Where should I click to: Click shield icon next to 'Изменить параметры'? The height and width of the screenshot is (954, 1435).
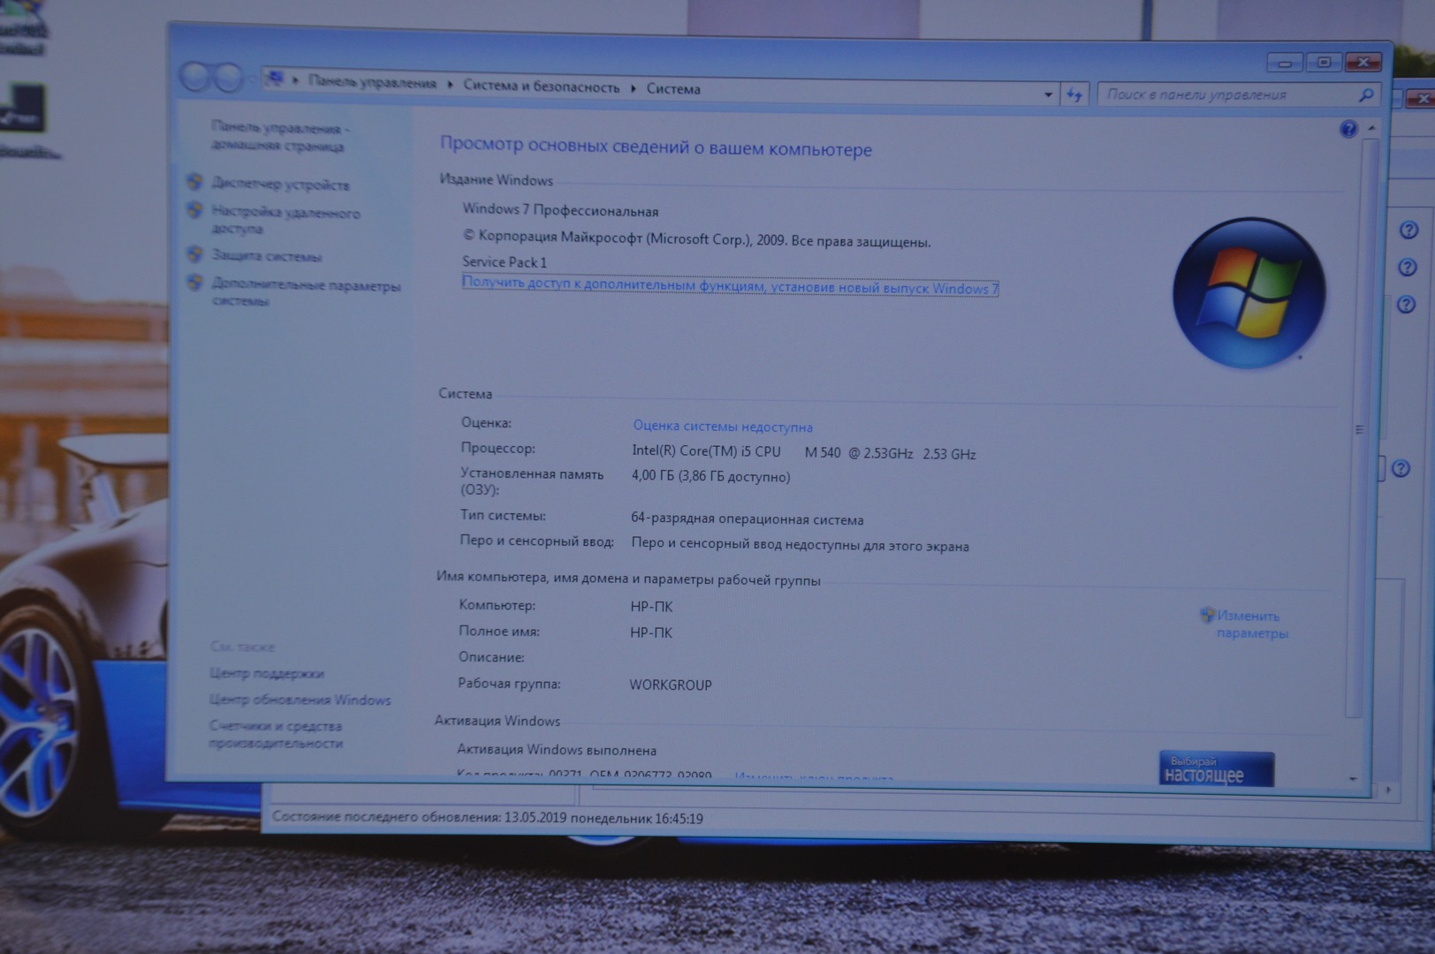click(x=1207, y=615)
